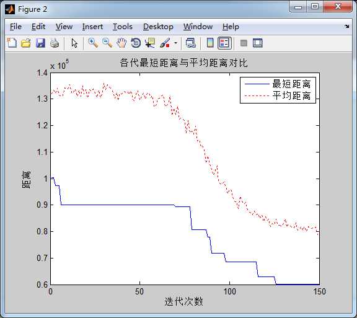357x318 pixels.
Task: Save the figure using the floppy disk icon
Action: (40, 43)
